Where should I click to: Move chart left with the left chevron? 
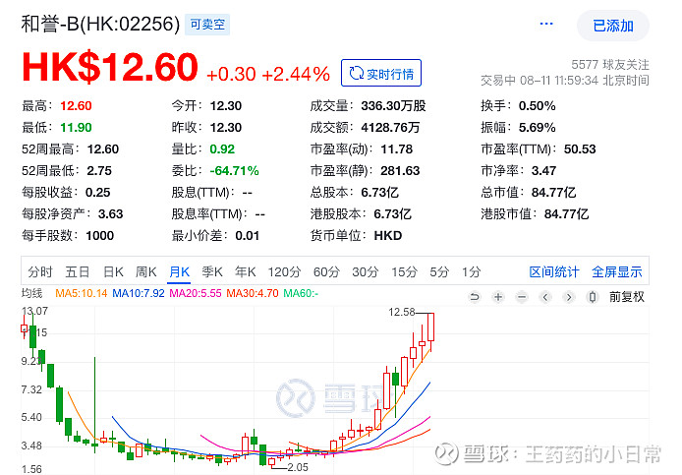point(545,297)
